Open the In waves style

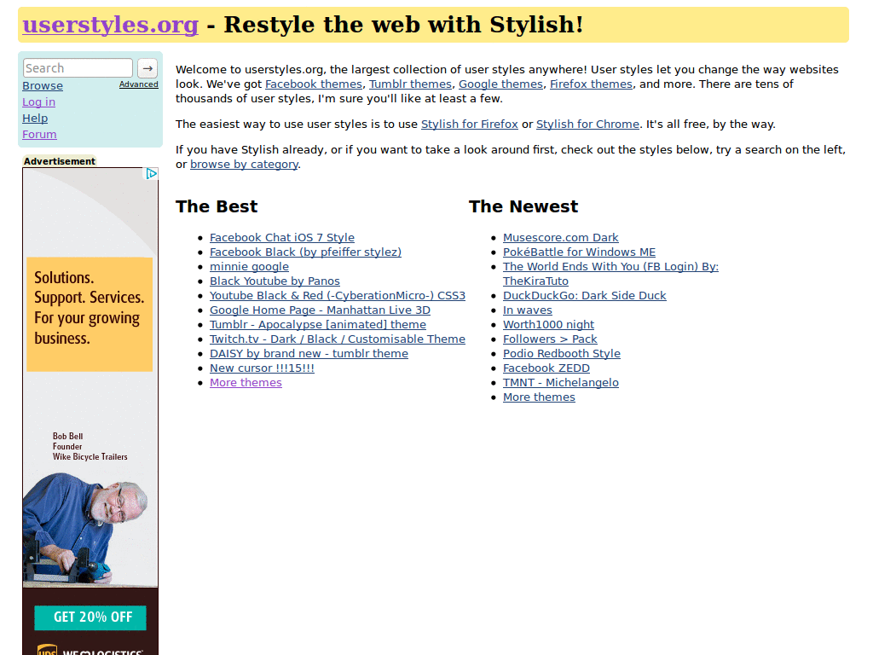point(527,310)
